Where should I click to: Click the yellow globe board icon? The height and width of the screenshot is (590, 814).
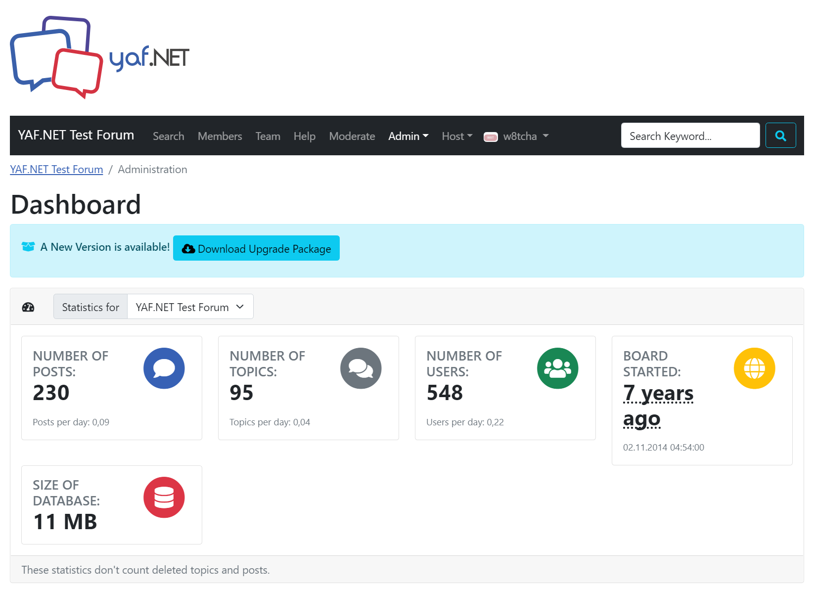tap(755, 368)
